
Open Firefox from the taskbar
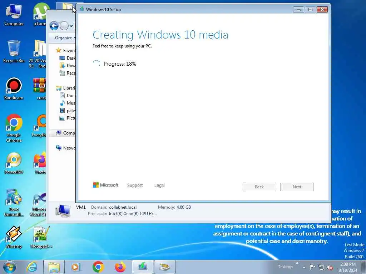120,267
